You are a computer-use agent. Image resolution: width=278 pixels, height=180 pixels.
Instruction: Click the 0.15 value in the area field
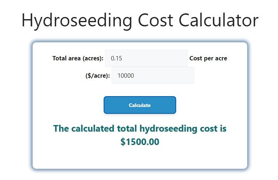click(x=117, y=58)
